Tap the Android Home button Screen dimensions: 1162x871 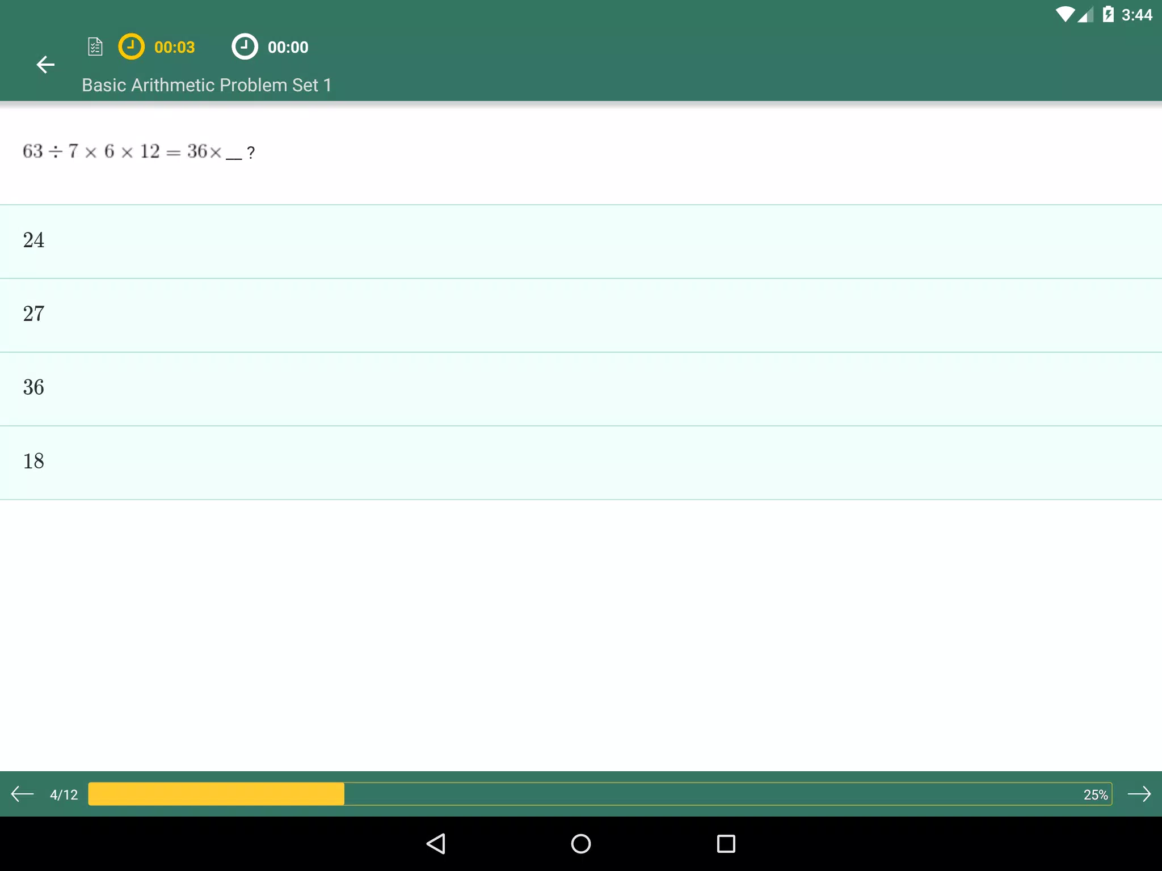tap(581, 844)
